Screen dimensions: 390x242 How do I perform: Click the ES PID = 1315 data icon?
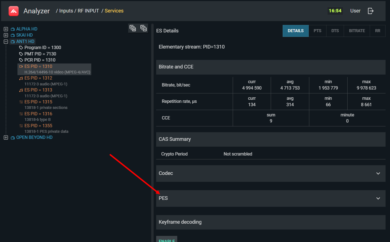tap(21, 102)
